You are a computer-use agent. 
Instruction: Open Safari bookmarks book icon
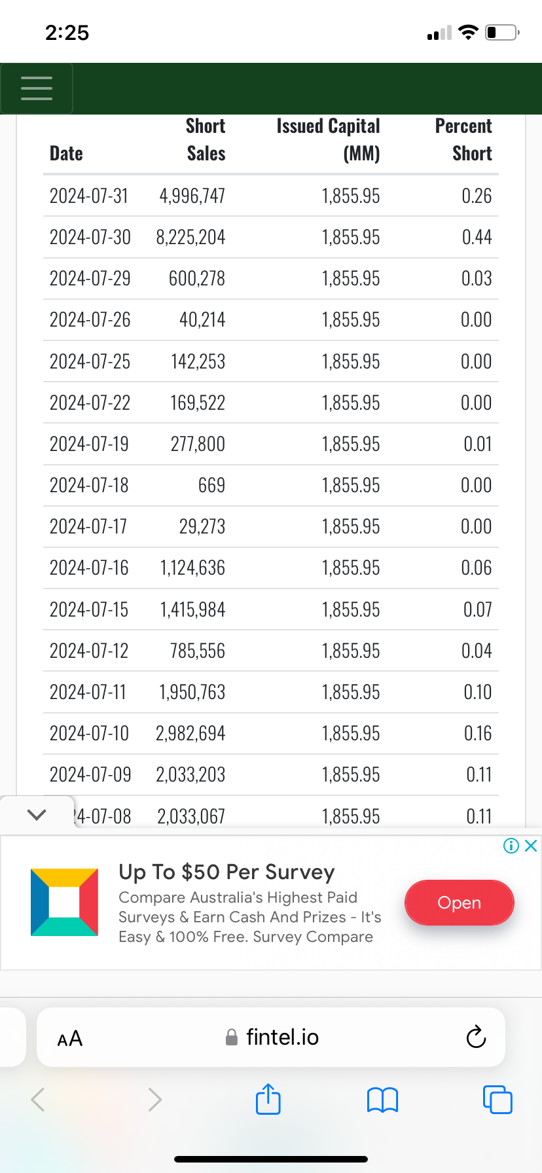[x=383, y=1100]
